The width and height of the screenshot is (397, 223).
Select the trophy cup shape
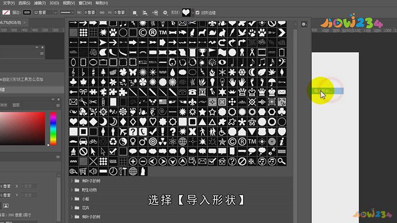pos(202,53)
